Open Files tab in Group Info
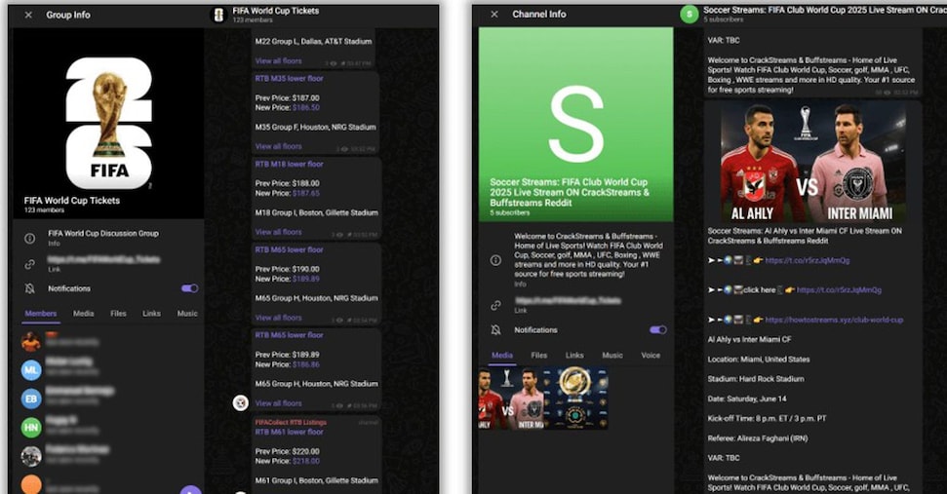 tap(118, 314)
